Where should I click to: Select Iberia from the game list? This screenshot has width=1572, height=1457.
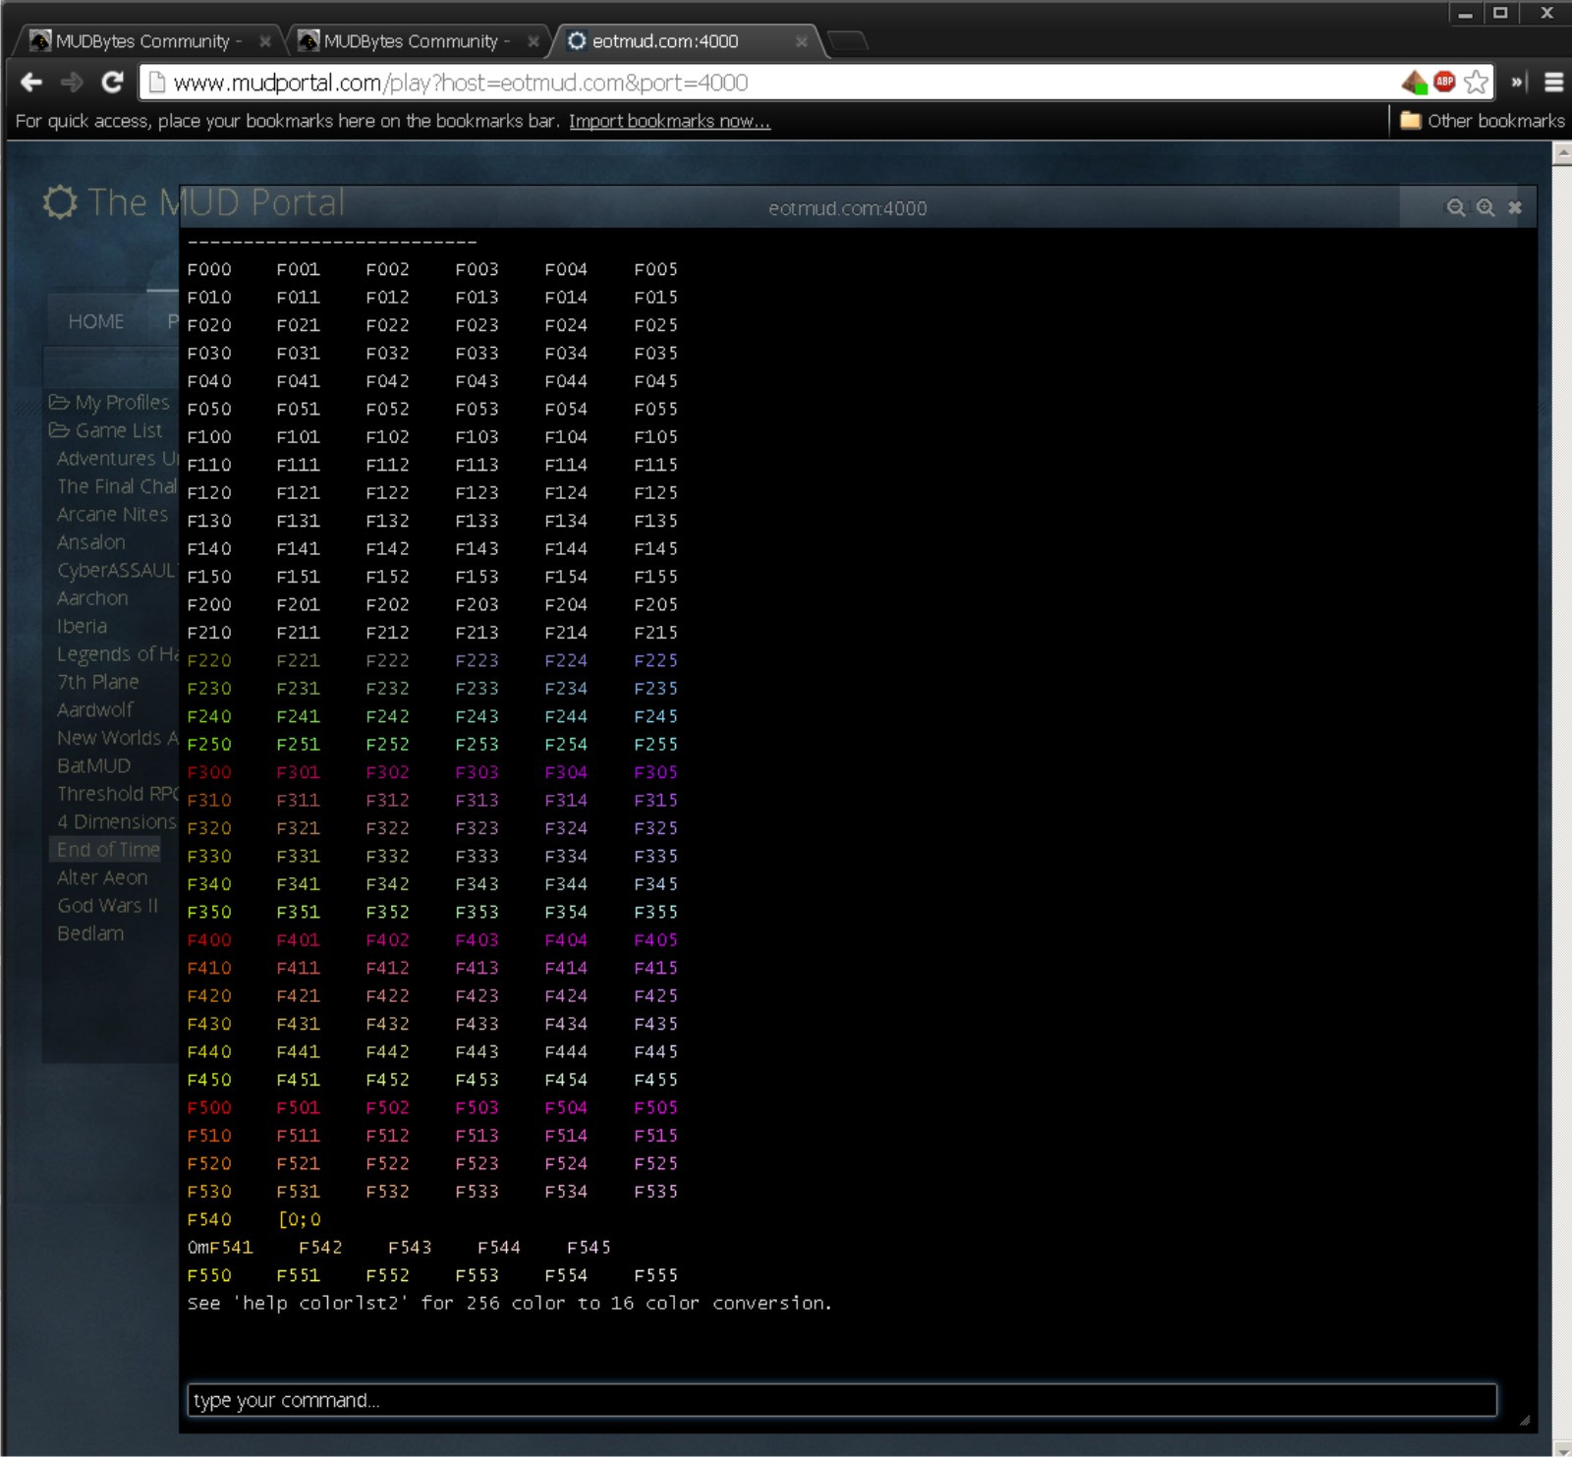coord(82,626)
